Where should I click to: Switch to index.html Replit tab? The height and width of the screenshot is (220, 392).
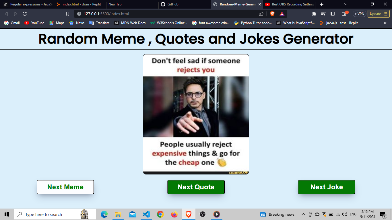[x=80, y=4]
